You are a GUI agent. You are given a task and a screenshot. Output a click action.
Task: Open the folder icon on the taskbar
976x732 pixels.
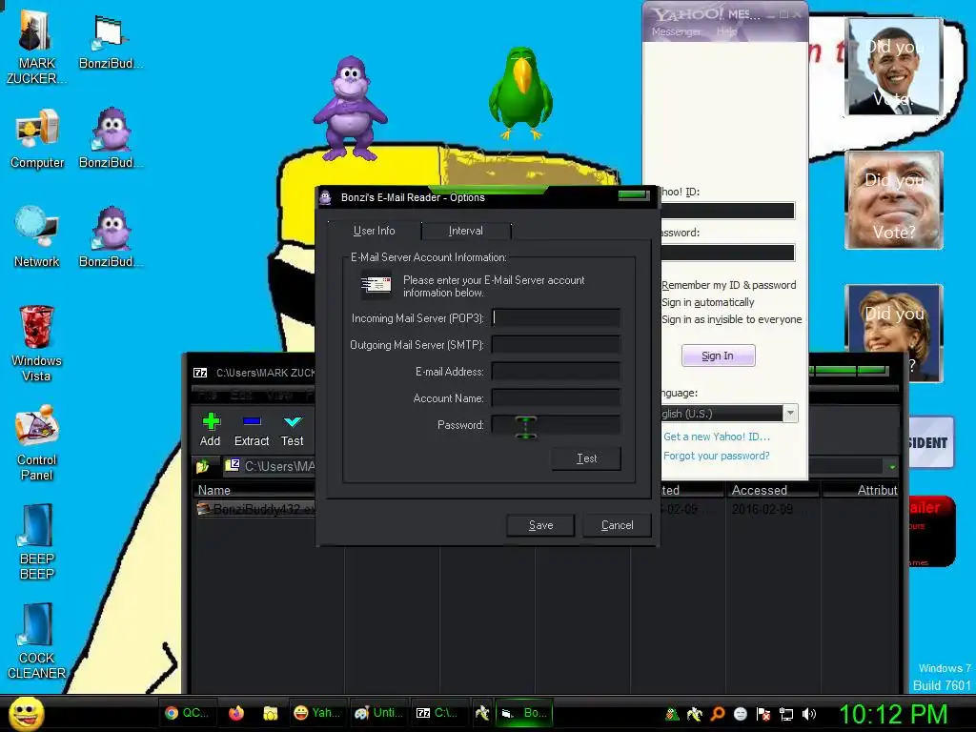[x=270, y=713]
